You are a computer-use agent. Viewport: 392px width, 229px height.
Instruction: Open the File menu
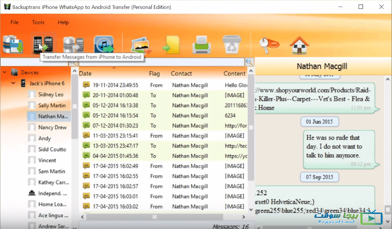tap(15, 22)
